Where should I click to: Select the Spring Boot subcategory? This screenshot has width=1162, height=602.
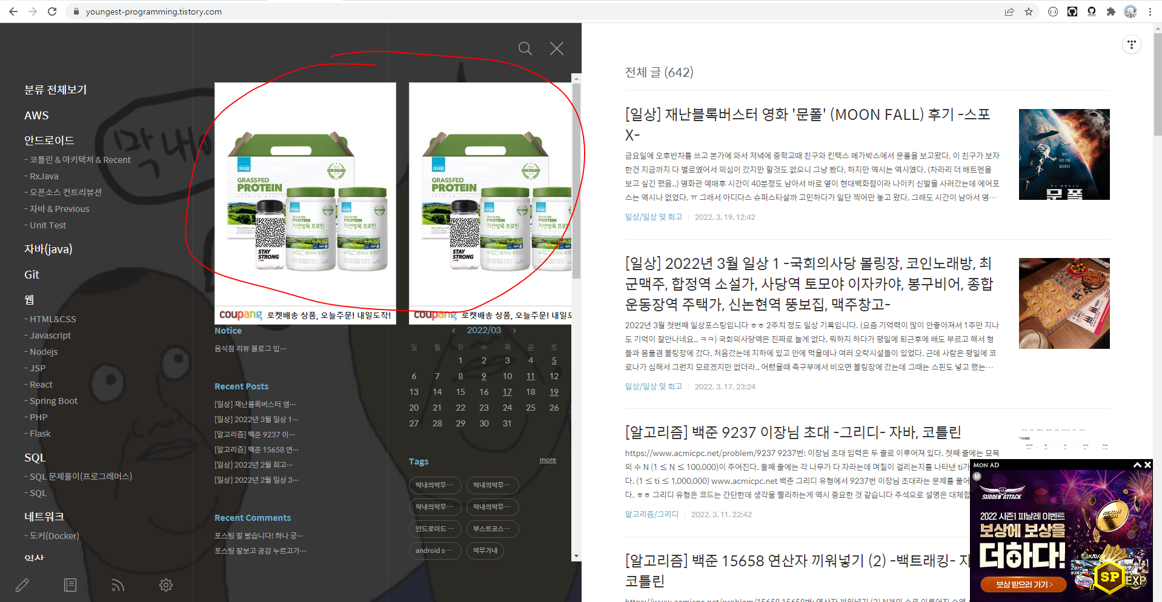[51, 401]
